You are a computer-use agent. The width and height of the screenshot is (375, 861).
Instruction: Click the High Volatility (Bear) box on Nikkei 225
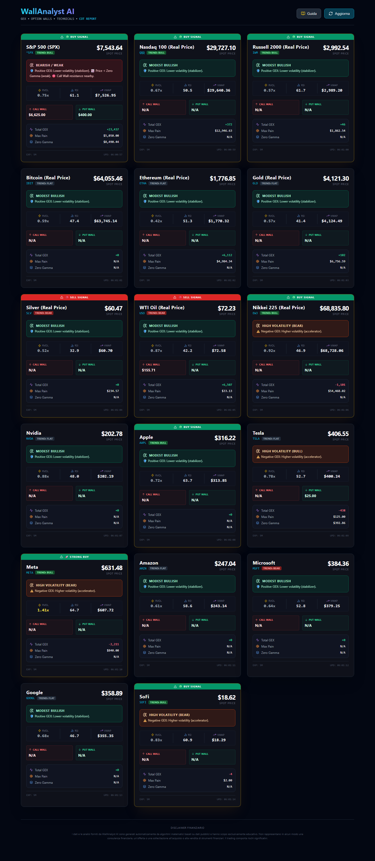click(301, 328)
